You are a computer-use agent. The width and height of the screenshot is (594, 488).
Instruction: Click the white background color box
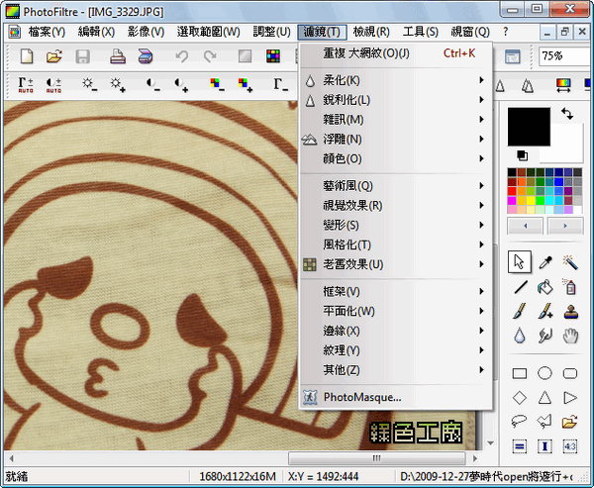click(566, 149)
